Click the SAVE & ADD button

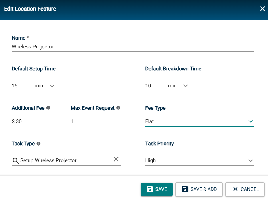click(x=199, y=189)
